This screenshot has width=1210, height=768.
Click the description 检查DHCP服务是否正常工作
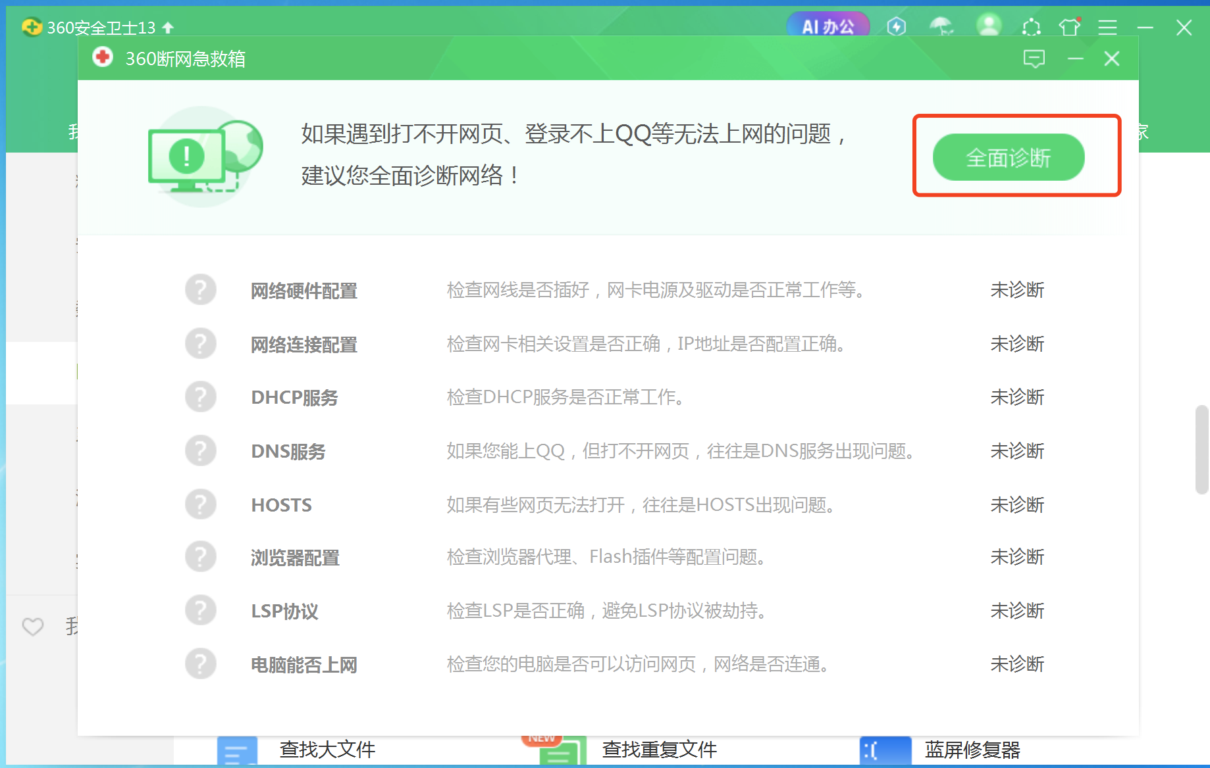click(566, 397)
